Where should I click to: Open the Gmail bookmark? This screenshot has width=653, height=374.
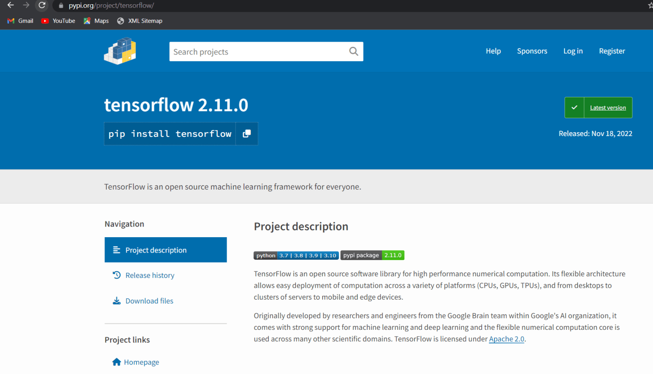(20, 20)
